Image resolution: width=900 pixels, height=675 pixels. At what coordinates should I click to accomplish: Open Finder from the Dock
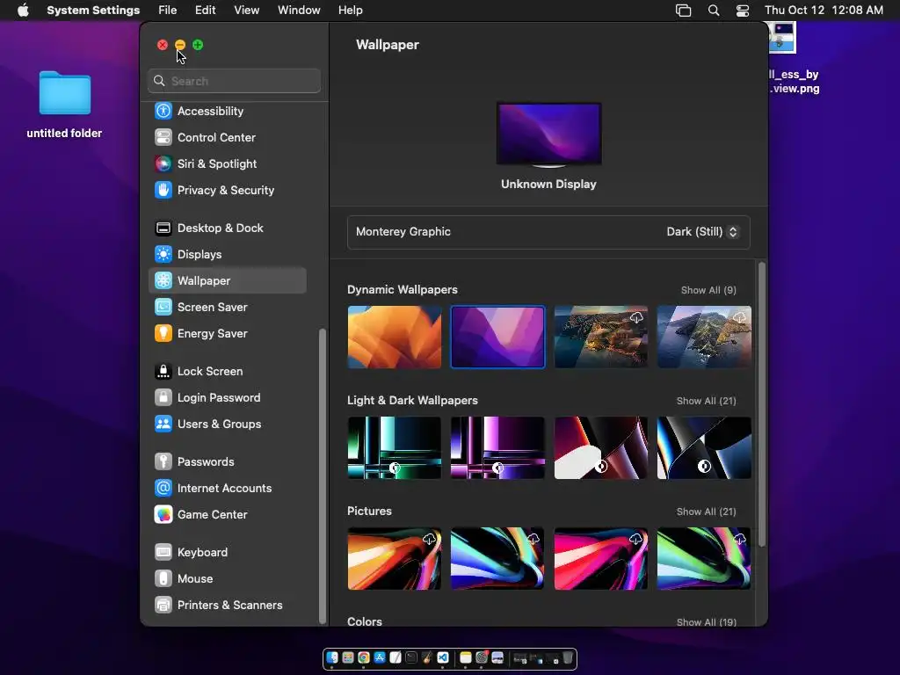click(x=332, y=657)
